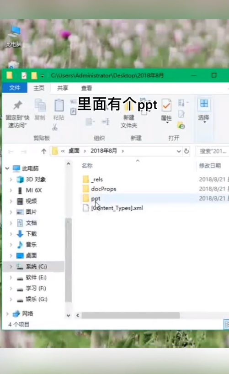Select 系统 (C:) drive in navigation pane

pyautogui.click(x=36, y=266)
